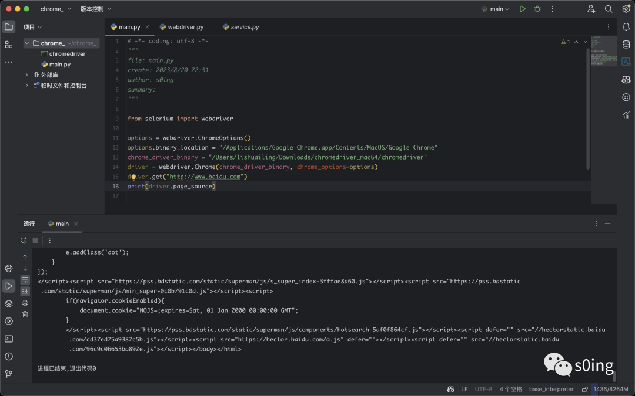This screenshot has width=635, height=396.
Task: Open Search Everywhere magnifier
Action: 609,9
